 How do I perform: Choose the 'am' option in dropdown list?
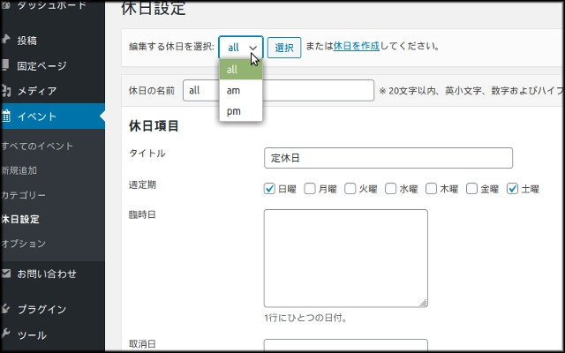[241, 90]
